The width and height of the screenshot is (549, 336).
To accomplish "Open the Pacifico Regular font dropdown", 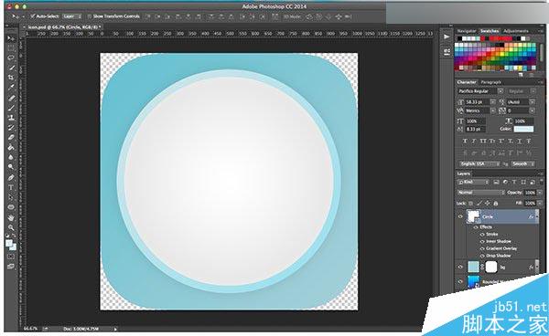I will (x=480, y=91).
